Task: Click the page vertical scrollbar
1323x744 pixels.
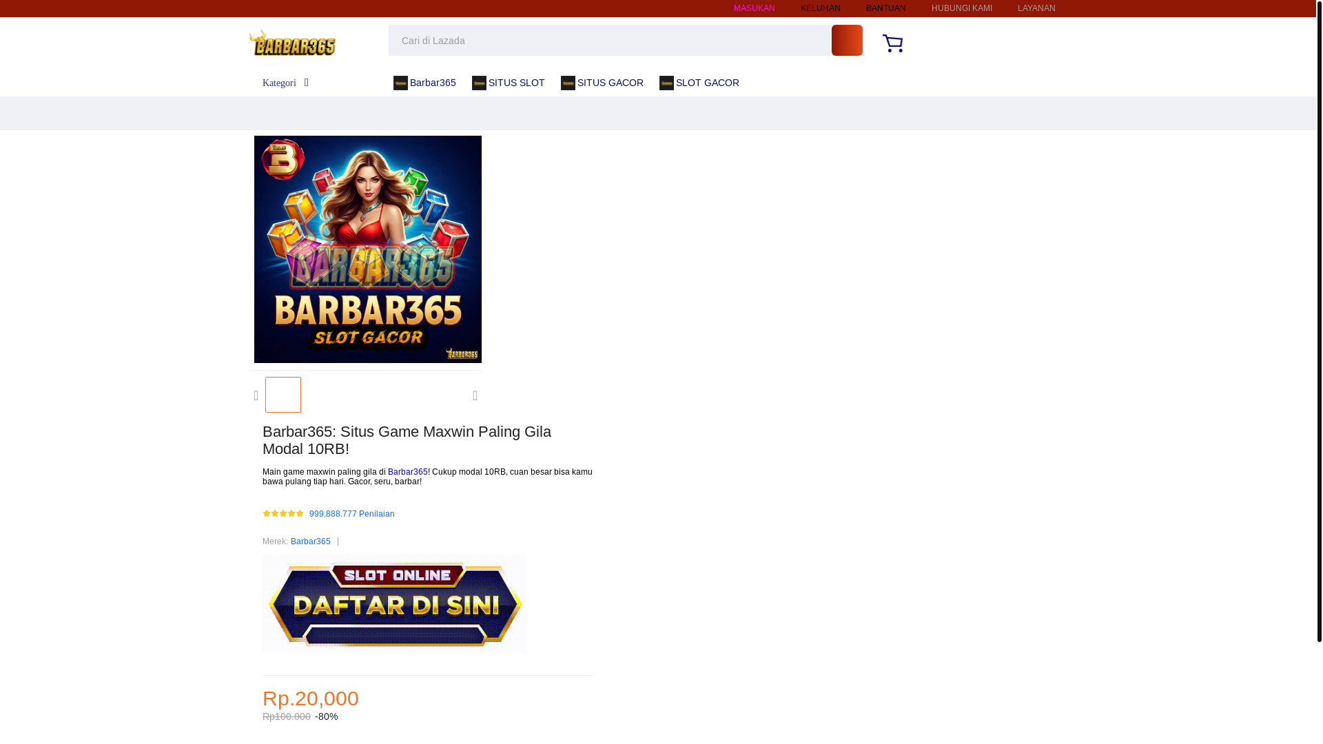Action: pos(1319,321)
